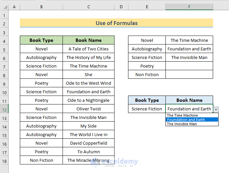Click blue 'Book Type' header in E11
This screenshot has height=173, width=229.
coord(147,100)
